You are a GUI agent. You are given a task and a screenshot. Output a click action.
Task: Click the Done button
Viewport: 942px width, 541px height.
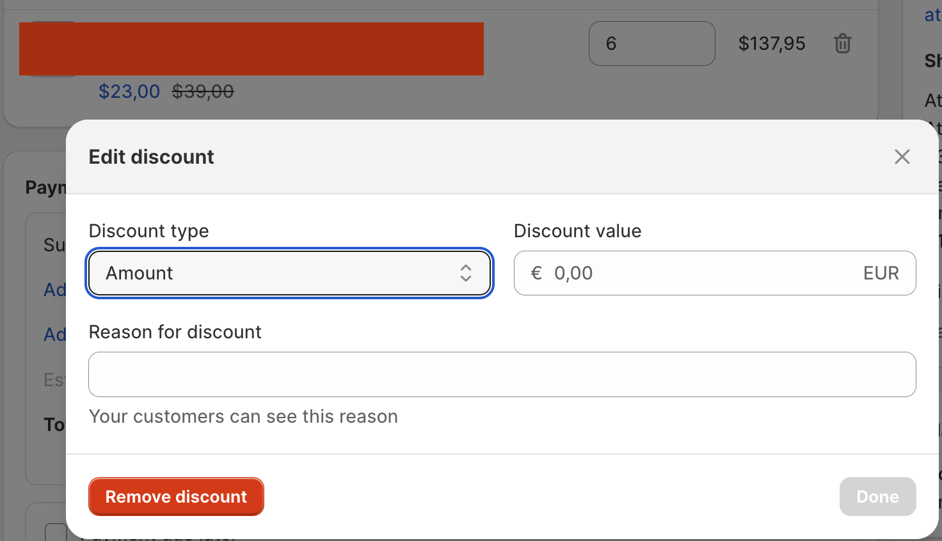[x=877, y=496]
